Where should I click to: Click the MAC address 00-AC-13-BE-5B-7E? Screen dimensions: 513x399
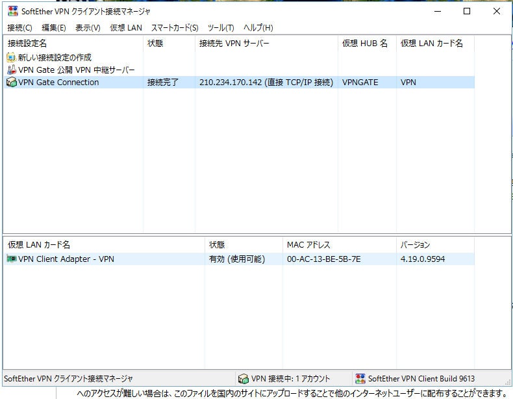(323, 259)
